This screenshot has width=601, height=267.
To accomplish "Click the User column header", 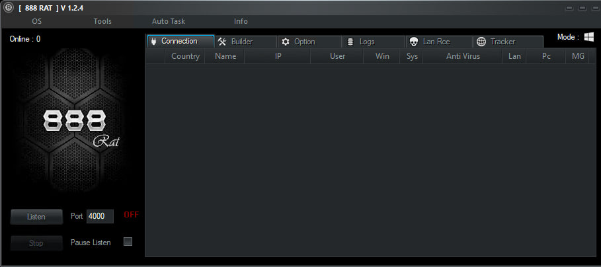I will point(337,56).
